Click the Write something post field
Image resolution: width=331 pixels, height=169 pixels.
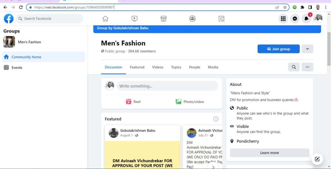click(x=167, y=86)
